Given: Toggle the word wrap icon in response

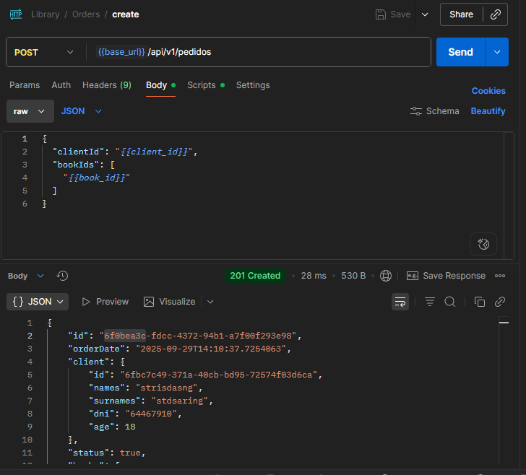Looking at the screenshot, I should [x=400, y=302].
